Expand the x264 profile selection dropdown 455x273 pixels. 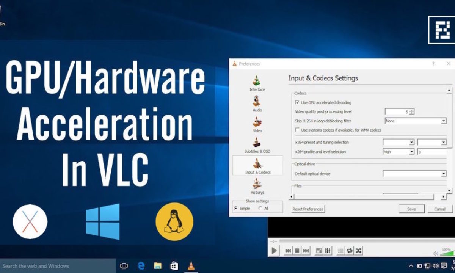click(x=411, y=151)
